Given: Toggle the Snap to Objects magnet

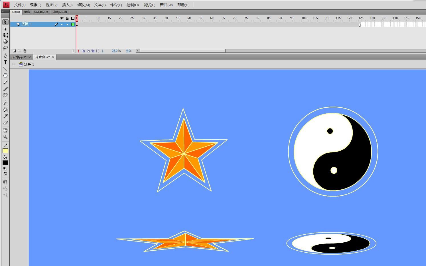Looking at the screenshot, I should click(5, 182).
